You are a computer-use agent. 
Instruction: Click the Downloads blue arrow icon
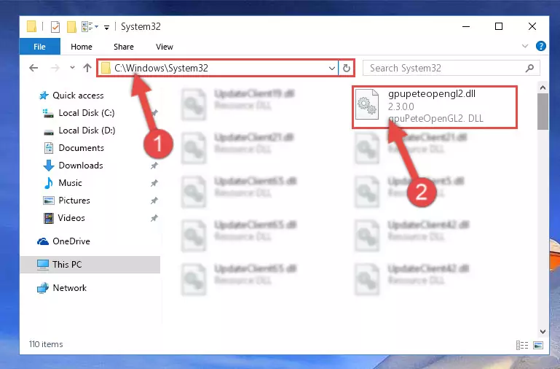coord(49,166)
